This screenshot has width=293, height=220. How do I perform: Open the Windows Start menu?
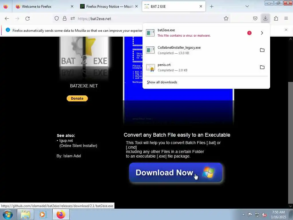pos(8,214)
